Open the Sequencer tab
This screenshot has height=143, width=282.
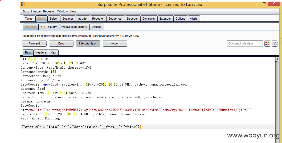116,19
